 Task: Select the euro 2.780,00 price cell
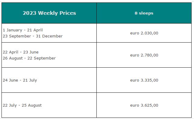pos(144,55)
